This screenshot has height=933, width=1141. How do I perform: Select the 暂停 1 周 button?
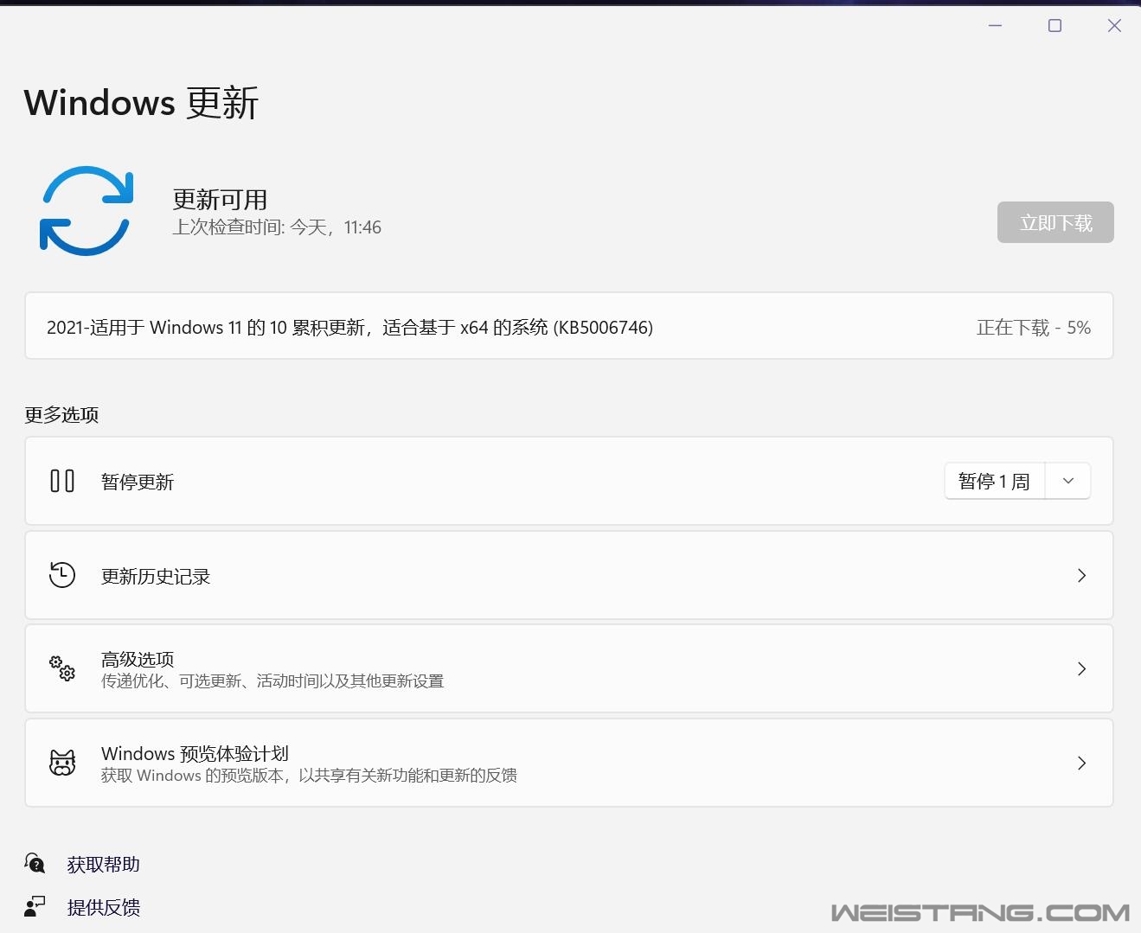tap(995, 481)
